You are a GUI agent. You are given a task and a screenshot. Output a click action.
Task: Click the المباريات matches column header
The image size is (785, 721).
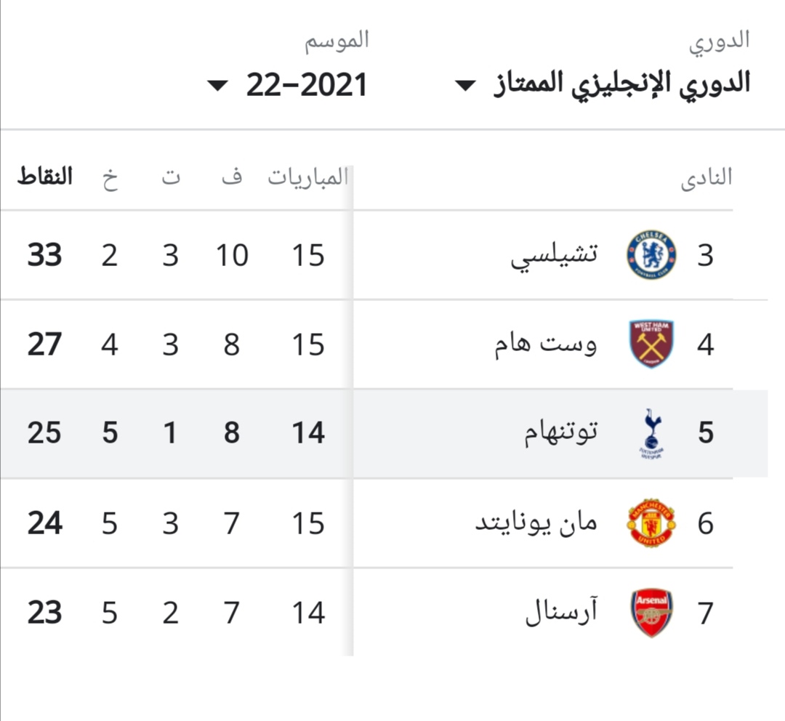[308, 176]
